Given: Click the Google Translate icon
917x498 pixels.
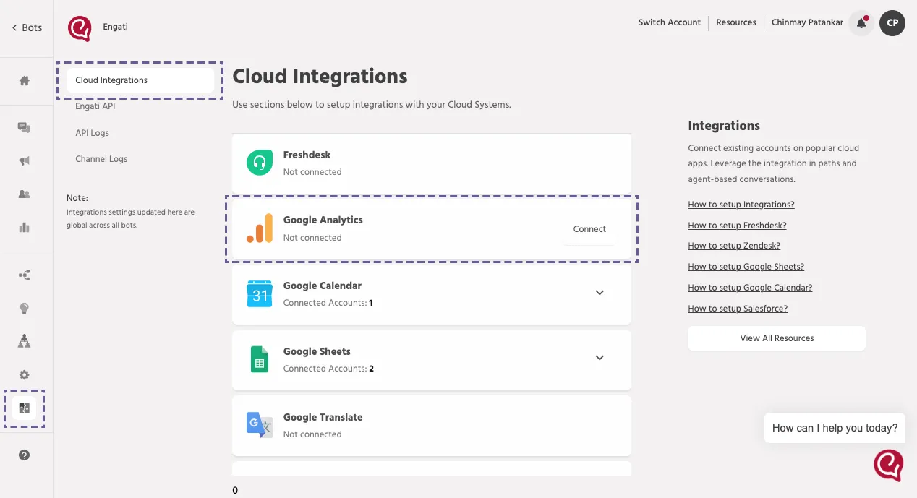Looking at the screenshot, I should (x=260, y=425).
